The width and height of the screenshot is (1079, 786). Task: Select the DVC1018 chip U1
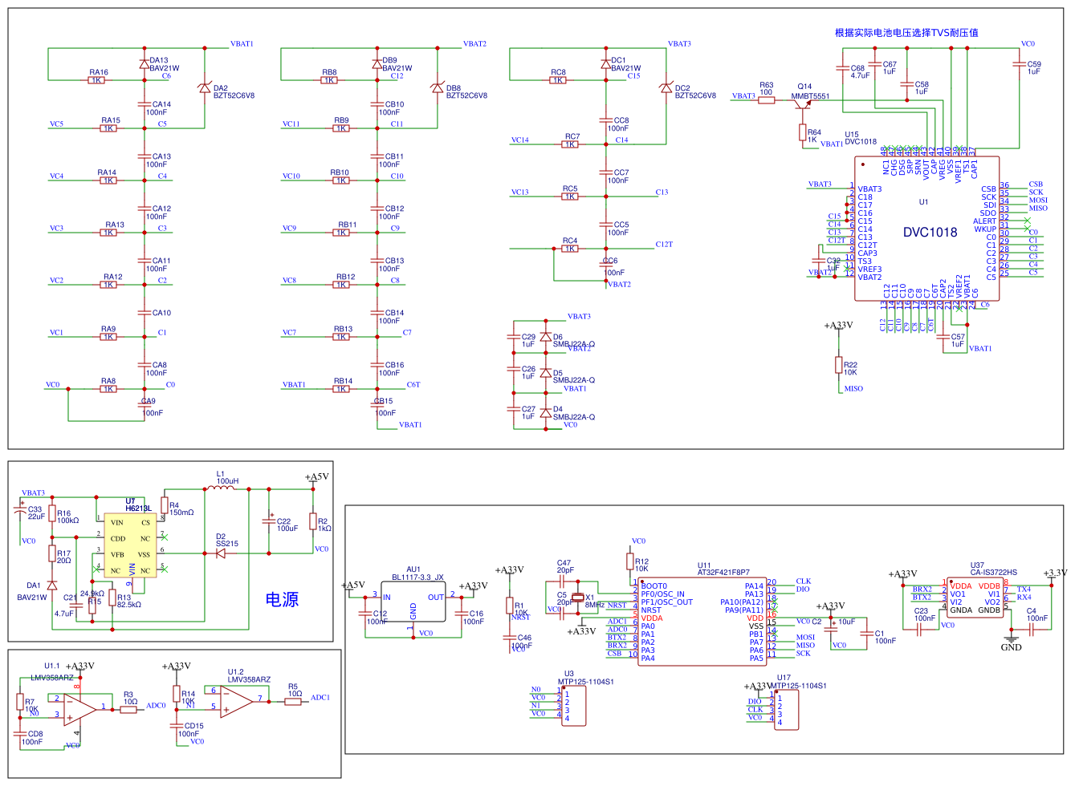point(926,229)
